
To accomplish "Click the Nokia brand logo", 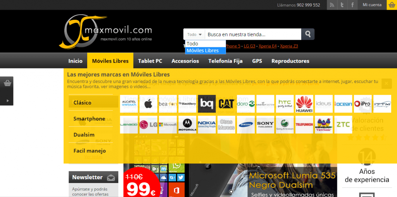I will (207, 124).
